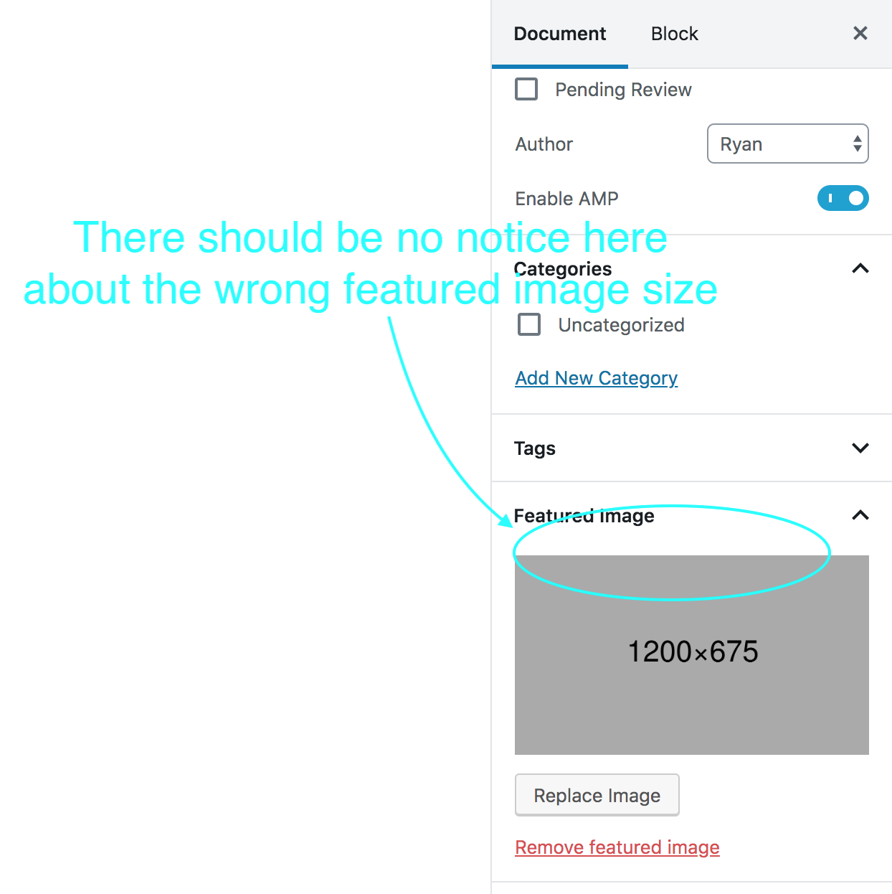The image size is (892, 894).
Task: Collapse the Categories panel chevron
Action: (860, 268)
